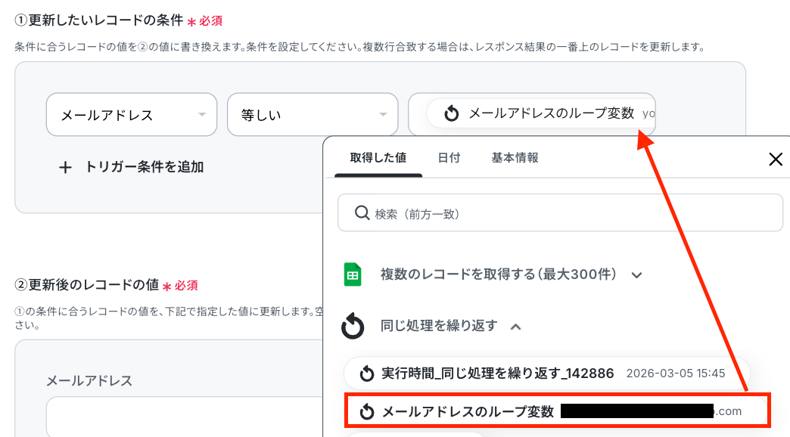Click loop icon inside the condition value chip
The width and height of the screenshot is (790, 437).
pos(452,113)
